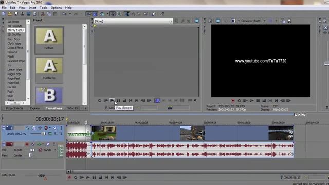This screenshot has width=329, height=185.
Task: Arm audio track 2 for record
Action: (x=27, y=144)
